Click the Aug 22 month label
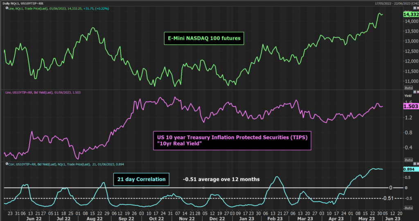 point(95,219)
